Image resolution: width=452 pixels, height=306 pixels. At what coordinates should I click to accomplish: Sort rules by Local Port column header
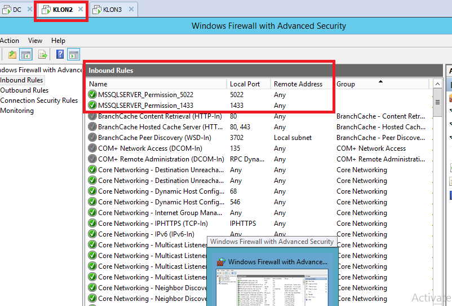point(245,84)
